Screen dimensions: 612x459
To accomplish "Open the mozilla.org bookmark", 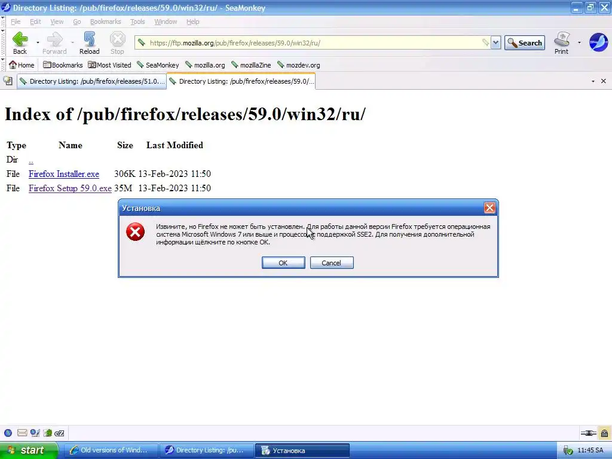I will (205, 65).
